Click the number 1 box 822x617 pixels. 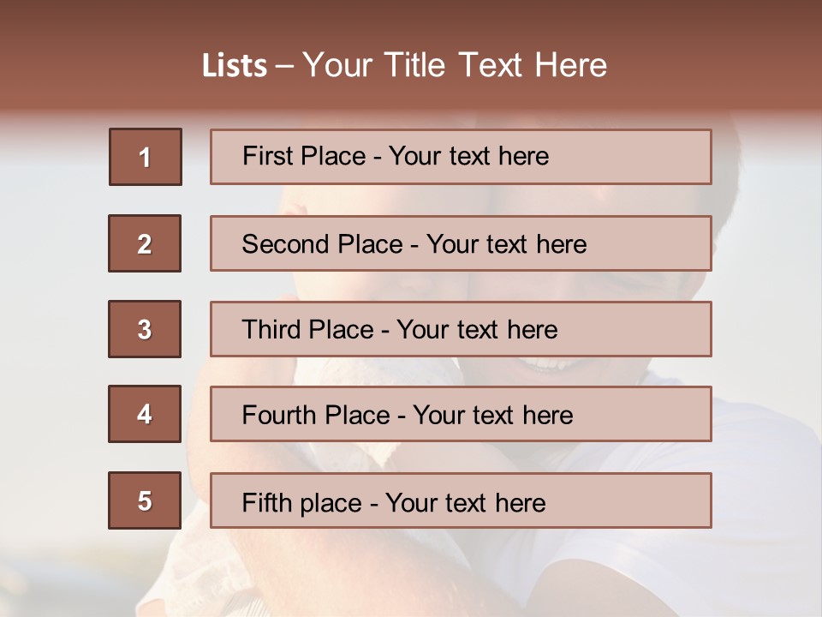(x=145, y=157)
